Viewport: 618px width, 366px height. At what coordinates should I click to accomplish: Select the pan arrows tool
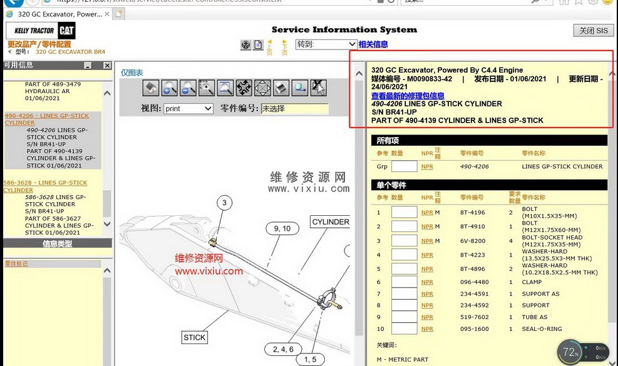point(244,88)
